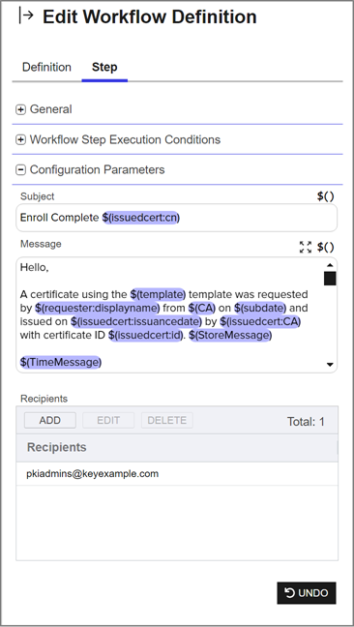This screenshot has height=627, width=354.
Task: Add a new recipient with ADD
Action: point(50,420)
